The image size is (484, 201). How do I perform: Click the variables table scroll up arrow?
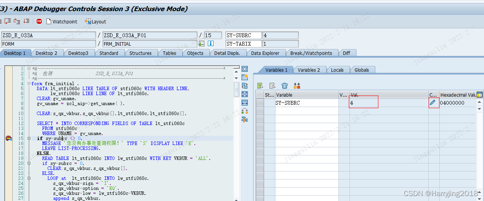point(480,102)
